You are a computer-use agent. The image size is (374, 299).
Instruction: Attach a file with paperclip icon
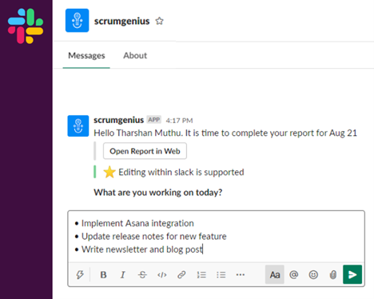point(333,274)
